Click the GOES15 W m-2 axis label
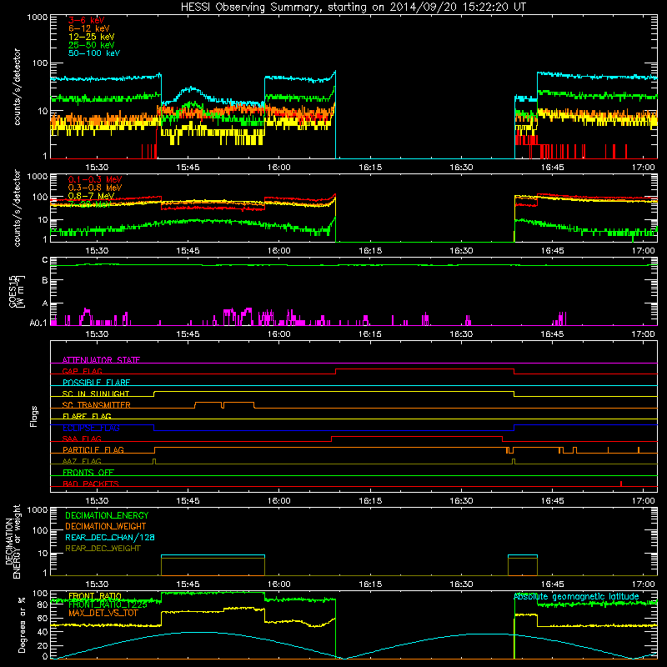The image size is (667, 667). (17, 291)
